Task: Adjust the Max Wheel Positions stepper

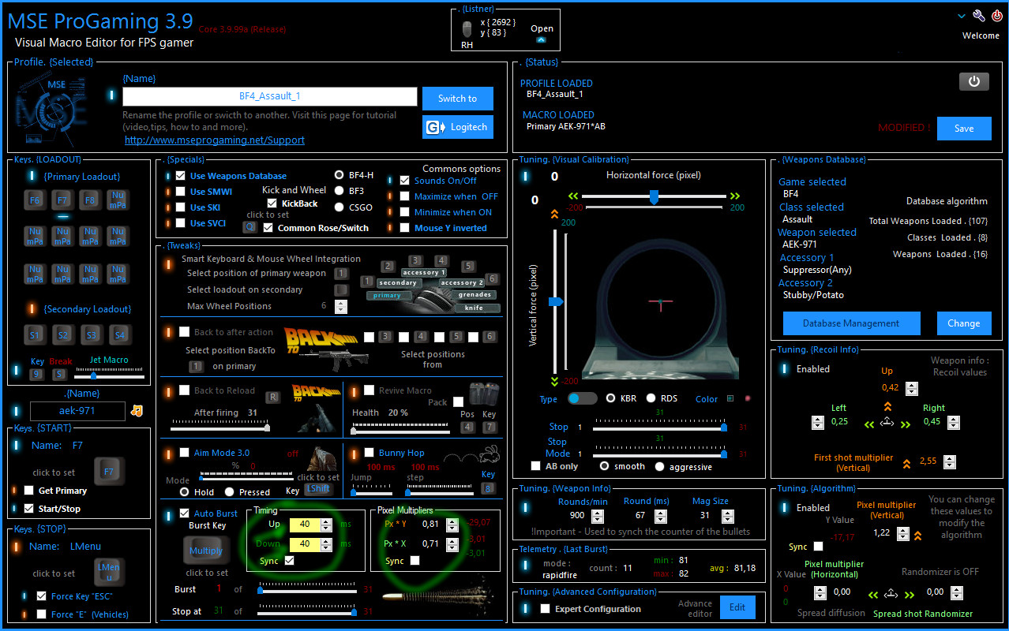Action: (x=340, y=306)
